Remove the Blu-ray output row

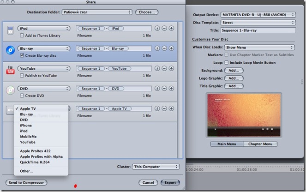click(164, 48)
